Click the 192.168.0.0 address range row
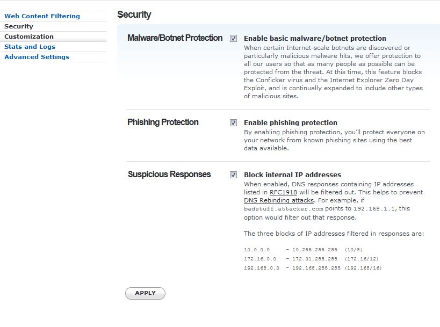Screen dimensions: 440x327 coord(313,268)
